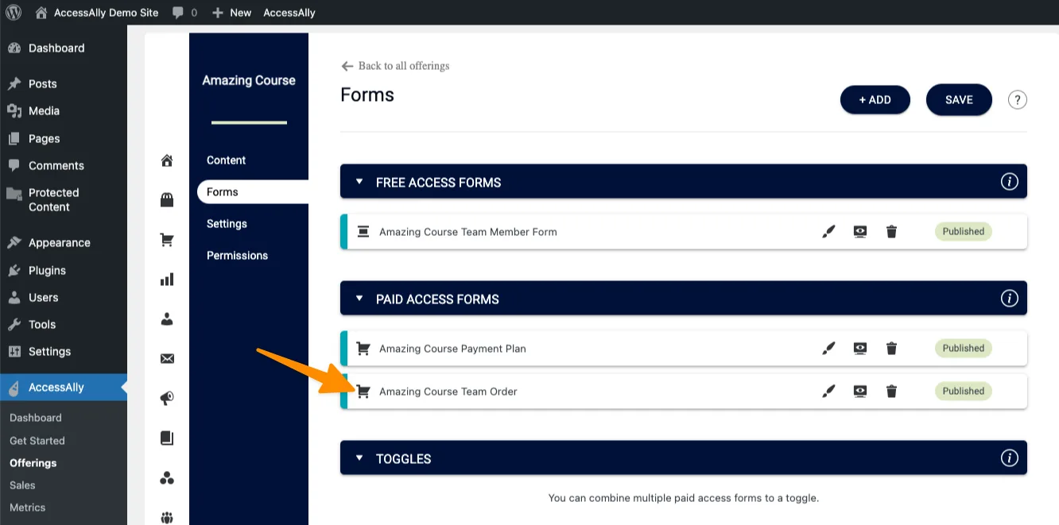Click the bar chart metrics icon
Screen dimensions: 1059x525
(167, 280)
